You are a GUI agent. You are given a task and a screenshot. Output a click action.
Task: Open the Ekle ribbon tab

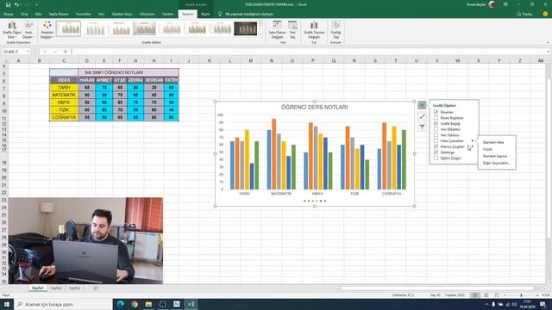[x=38, y=14]
